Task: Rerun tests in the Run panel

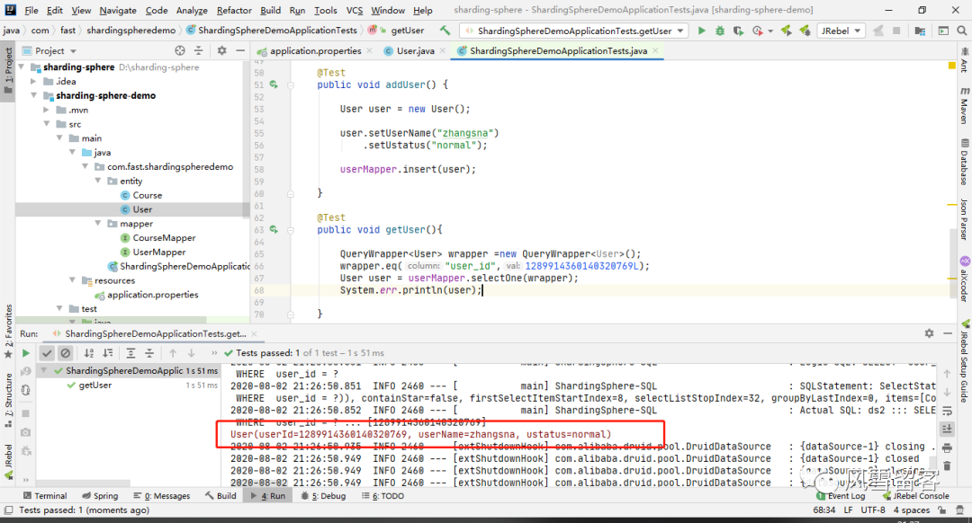Action: coord(25,353)
